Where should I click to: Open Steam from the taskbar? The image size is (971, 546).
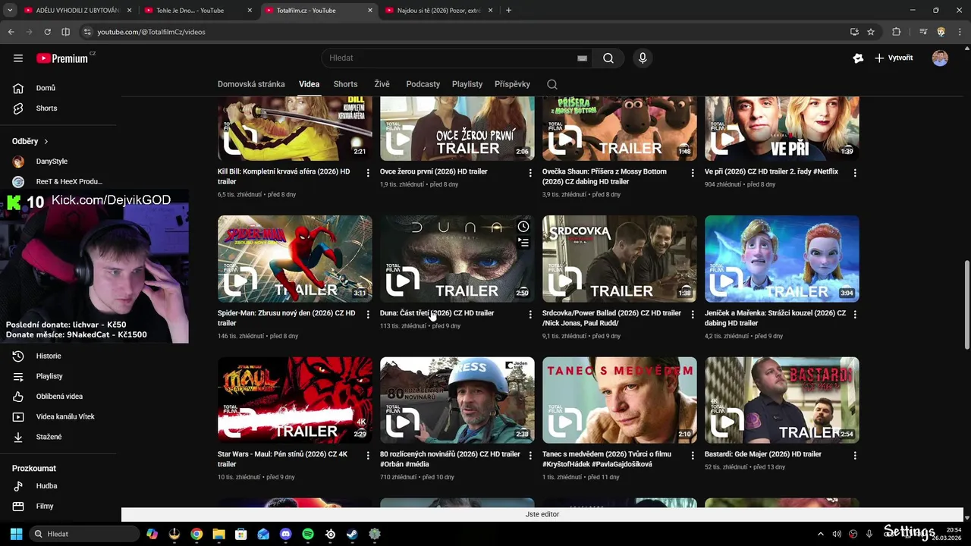(x=353, y=534)
